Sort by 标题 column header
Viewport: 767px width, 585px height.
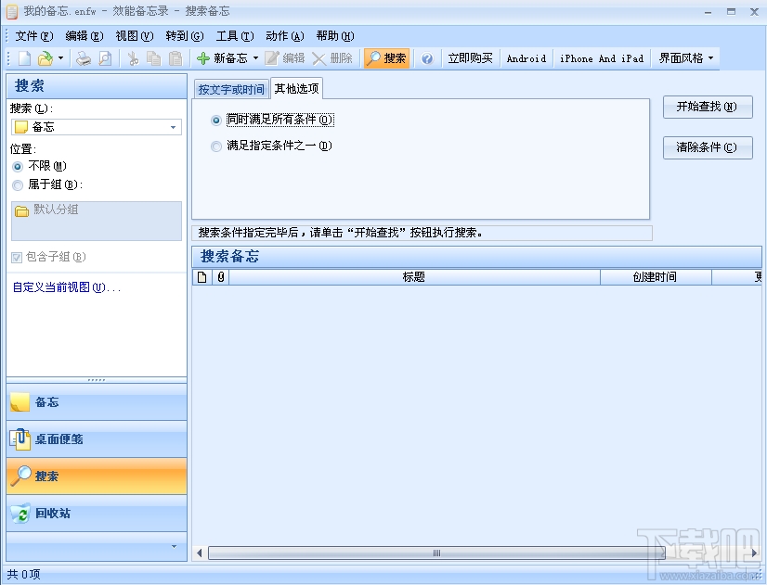coord(414,277)
